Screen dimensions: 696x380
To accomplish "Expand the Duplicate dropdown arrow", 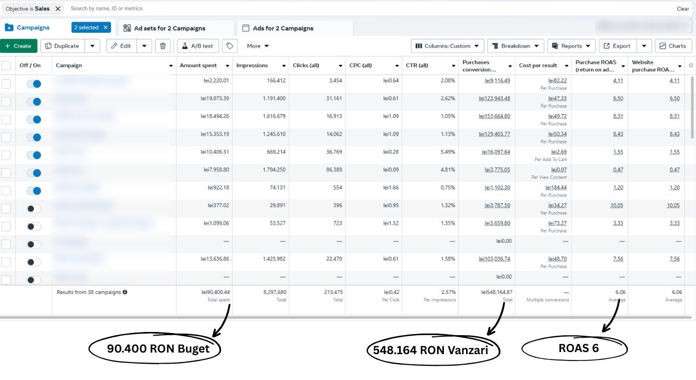I will coord(92,46).
